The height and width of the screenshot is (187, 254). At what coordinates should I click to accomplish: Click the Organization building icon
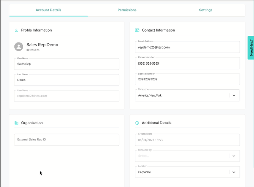click(16, 123)
